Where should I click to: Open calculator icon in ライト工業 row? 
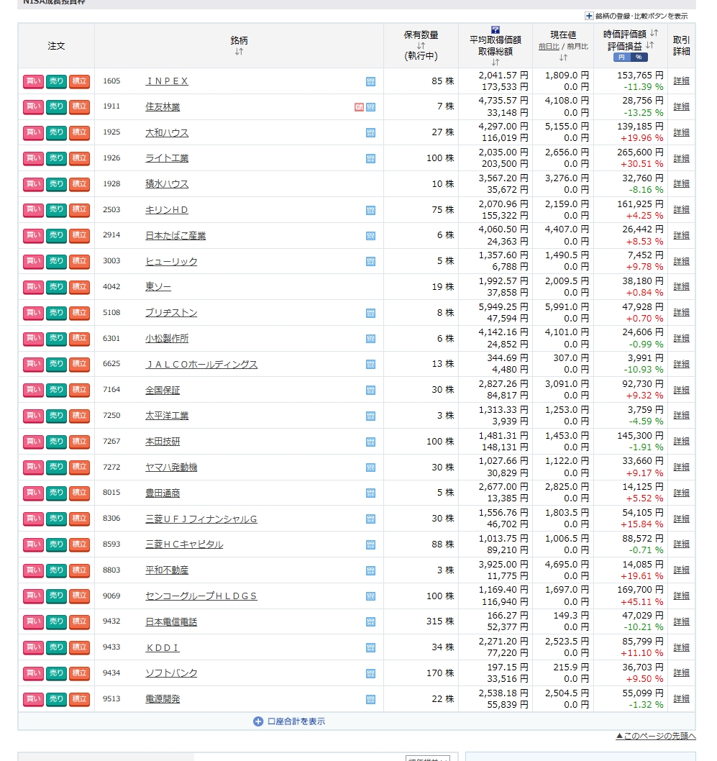pyautogui.click(x=370, y=159)
